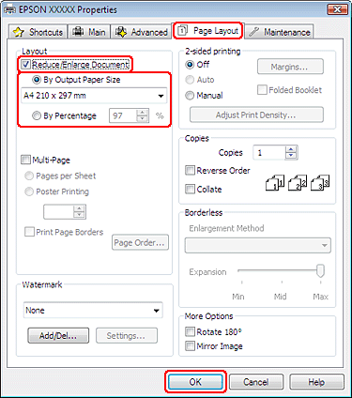Click the Page Order... button
Image resolution: width=352 pixels, height=398 pixels.
coord(140,242)
